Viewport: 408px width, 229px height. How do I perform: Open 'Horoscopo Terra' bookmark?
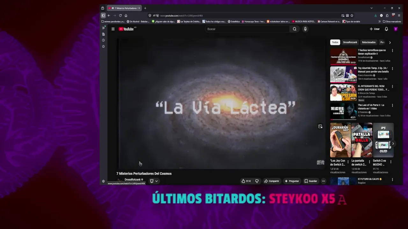point(253,22)
